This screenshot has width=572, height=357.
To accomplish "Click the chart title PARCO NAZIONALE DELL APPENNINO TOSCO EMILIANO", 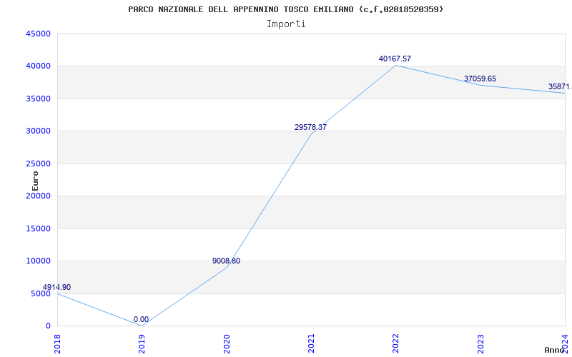I will [286, 9].
